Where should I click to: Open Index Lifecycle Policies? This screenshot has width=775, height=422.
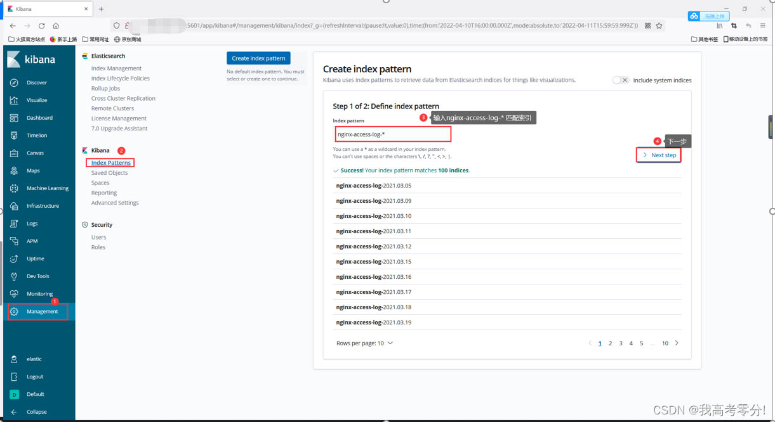pyautogui.click(x=121, y=79)
